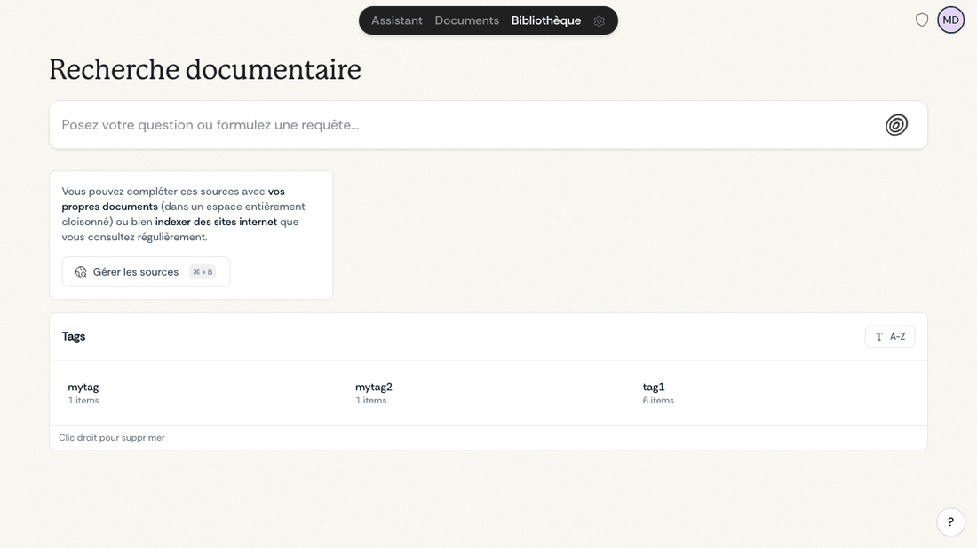Switch to the Assistant tab
This screenshot has height=548, width=977.
point(397,20)
